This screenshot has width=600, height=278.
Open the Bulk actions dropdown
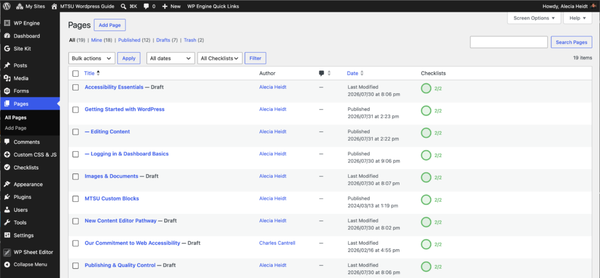click(x=91, y=58)
